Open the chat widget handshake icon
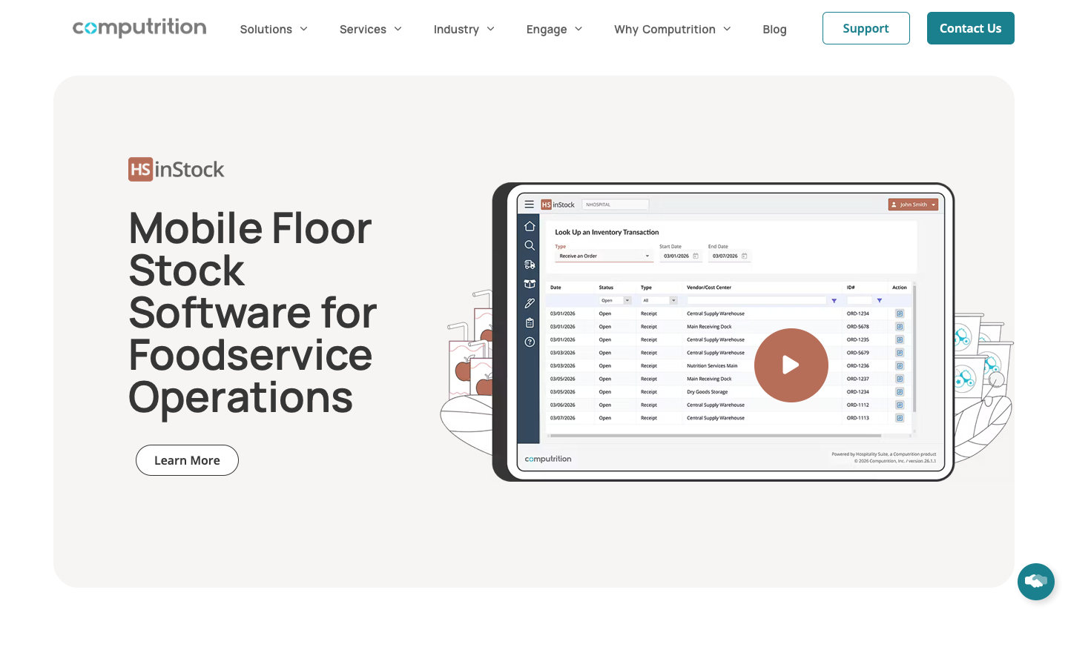 click(x=1035, y=582)
